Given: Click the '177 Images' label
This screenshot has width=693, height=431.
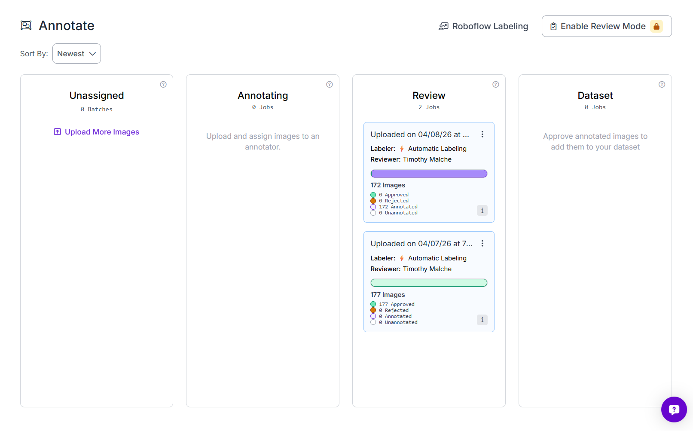Looking at the screenshot, I should point(388,295).
